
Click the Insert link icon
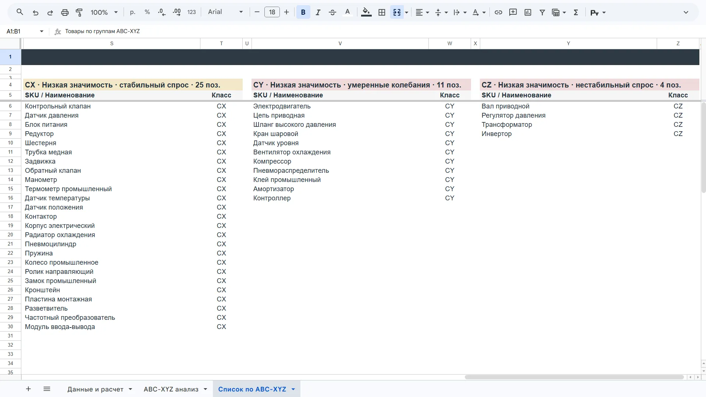498,12
